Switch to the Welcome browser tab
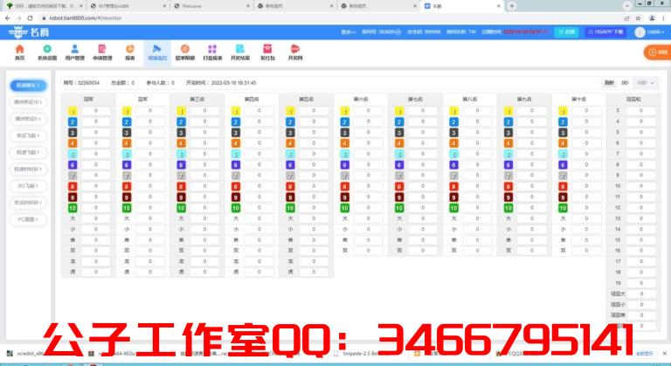 211,6
